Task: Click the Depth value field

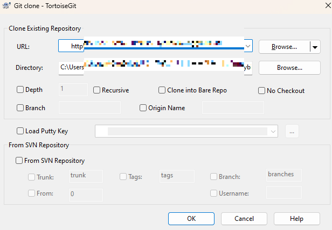Action: click(73, 90)
